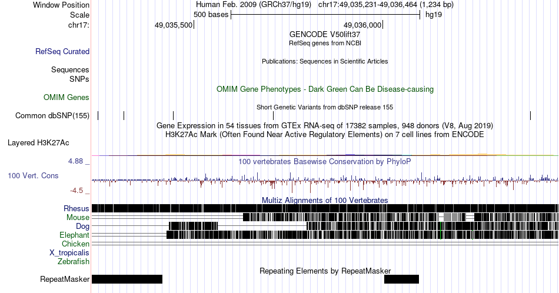
Task: Click the Elephant alignment label
Action: tap(75, 235)
